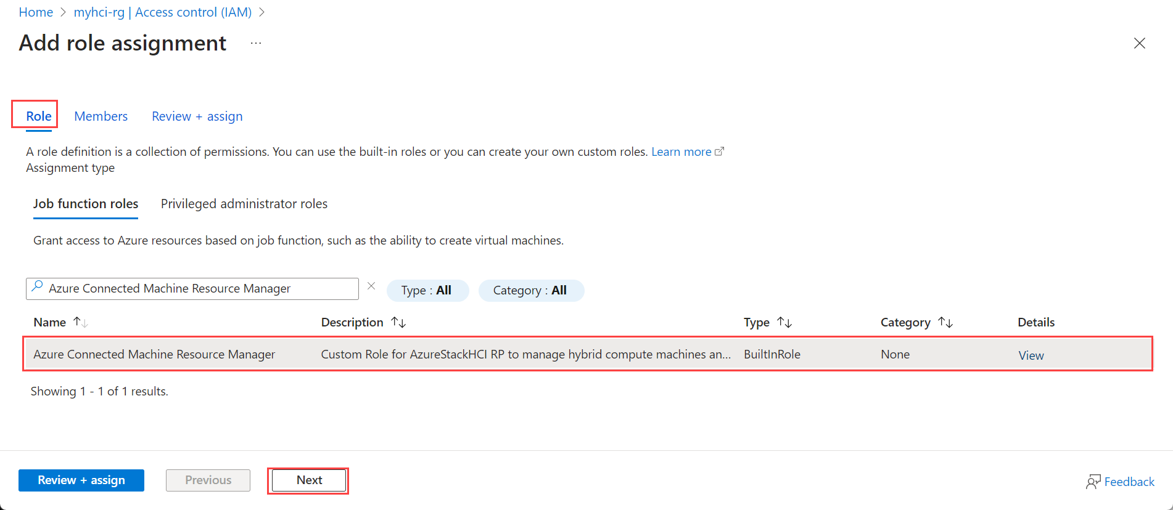Sort roles by Category column arrows
1173x510 pixels.
tap(945, 322)
